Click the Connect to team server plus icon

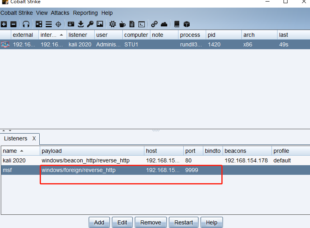tap(4, 24)
